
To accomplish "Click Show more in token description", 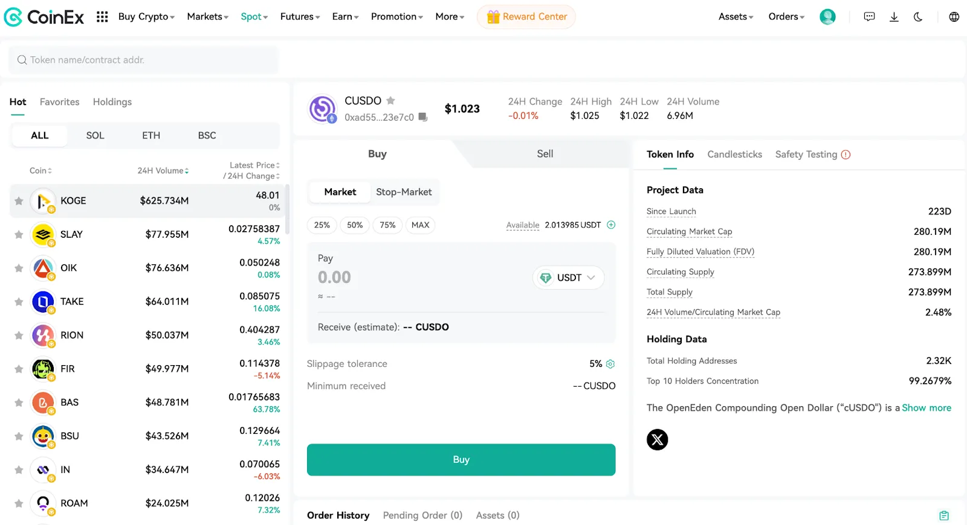I will (927, 408).
